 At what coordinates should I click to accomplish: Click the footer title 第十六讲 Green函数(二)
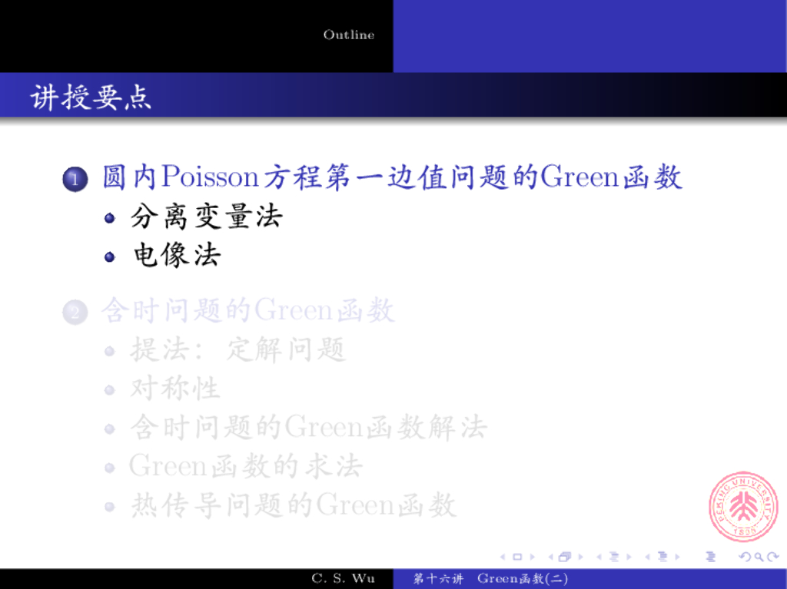[x=490, y=578]
